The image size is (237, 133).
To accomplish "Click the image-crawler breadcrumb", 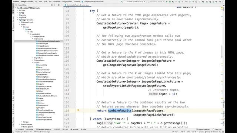I will (27, 1).
